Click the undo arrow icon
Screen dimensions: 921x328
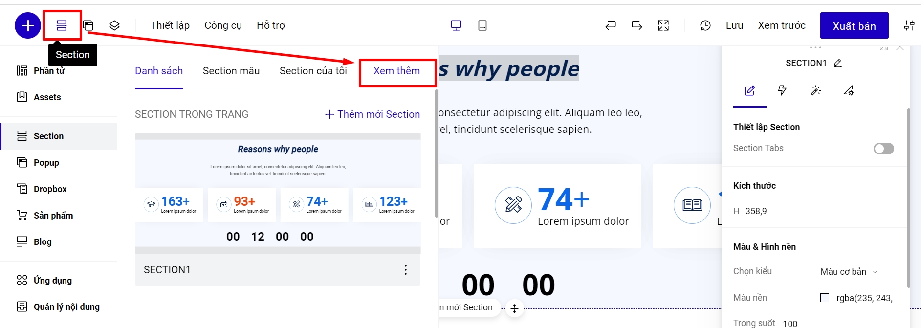coord(610,25)
